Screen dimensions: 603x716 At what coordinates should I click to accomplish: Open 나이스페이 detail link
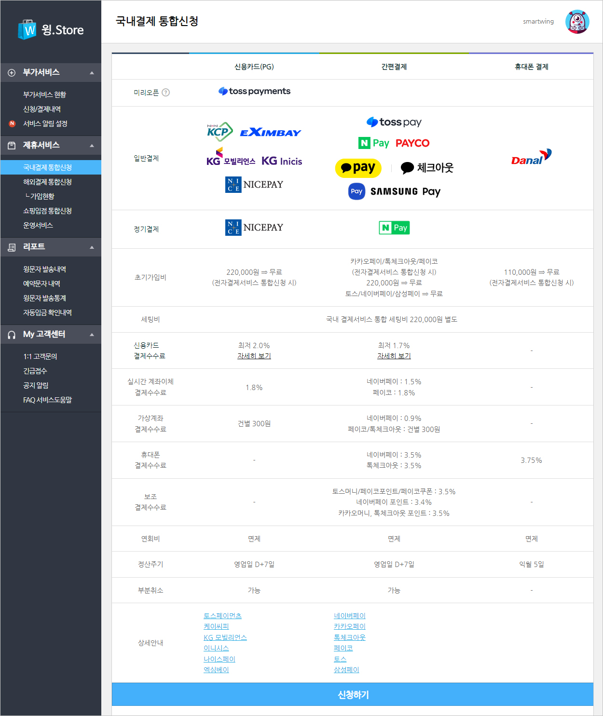coord(219,659)
